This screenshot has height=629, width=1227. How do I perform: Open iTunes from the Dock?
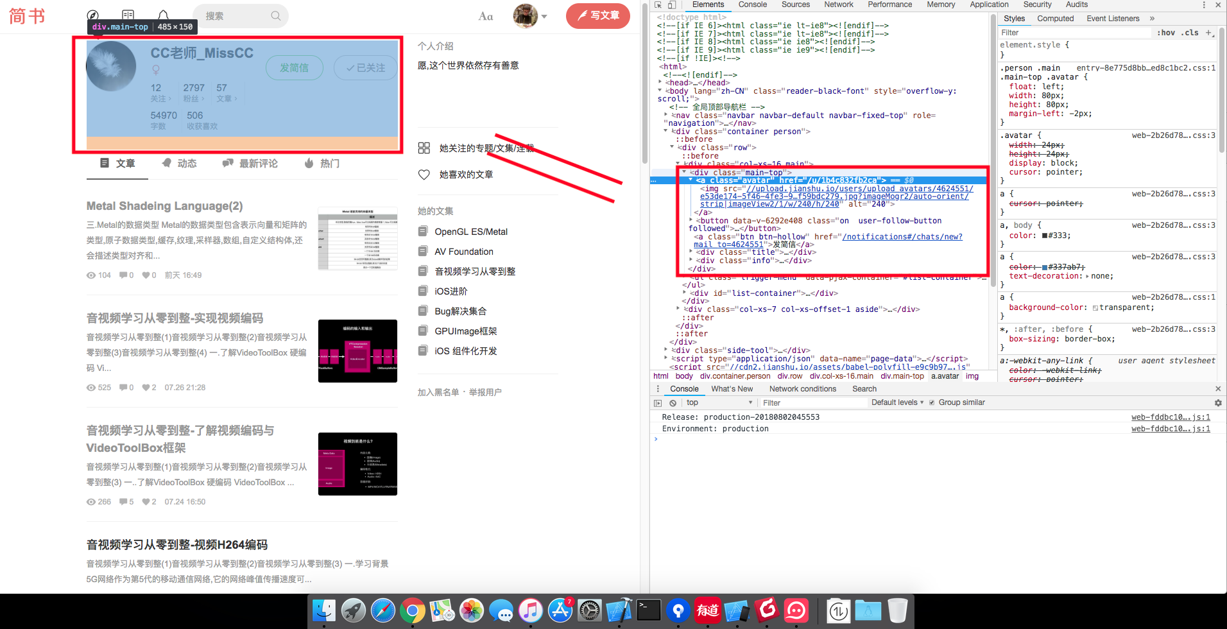click(x=530, y=610)
